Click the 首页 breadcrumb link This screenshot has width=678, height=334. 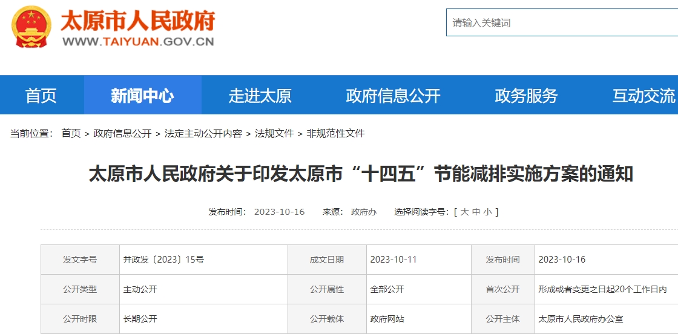(71, 133)
